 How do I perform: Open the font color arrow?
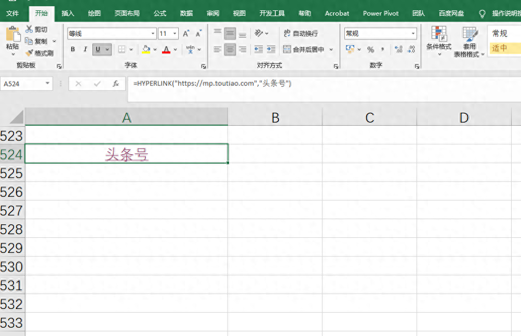pyautogui.click(x=175, y=49)
